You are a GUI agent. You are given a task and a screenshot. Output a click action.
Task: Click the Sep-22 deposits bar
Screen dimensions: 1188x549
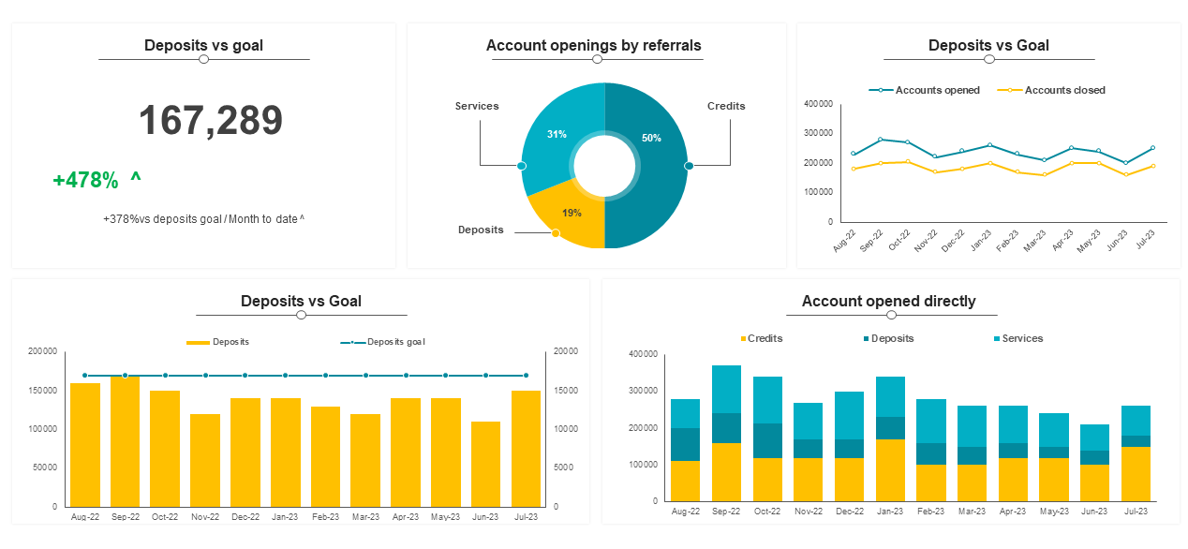[127, 440]
